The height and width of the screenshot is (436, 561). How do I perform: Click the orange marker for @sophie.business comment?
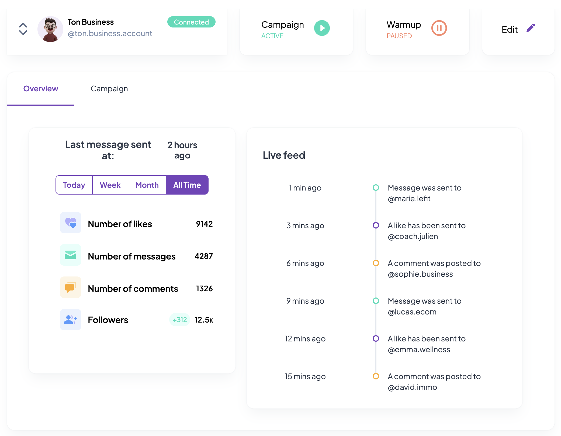click(x=376, y=263)
